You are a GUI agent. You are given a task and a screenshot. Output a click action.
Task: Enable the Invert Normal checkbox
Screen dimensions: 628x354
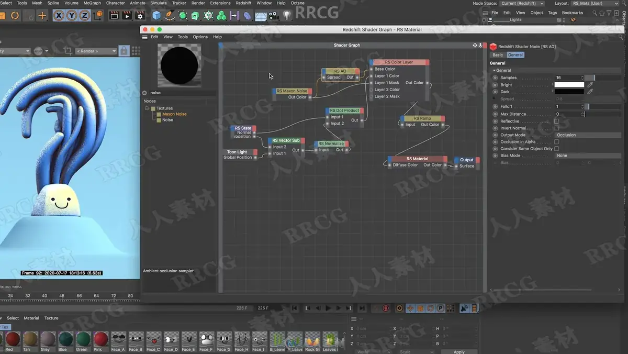pos(556,128)
